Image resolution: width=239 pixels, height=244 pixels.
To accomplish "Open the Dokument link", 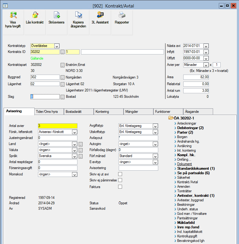I will pos(184,164).
